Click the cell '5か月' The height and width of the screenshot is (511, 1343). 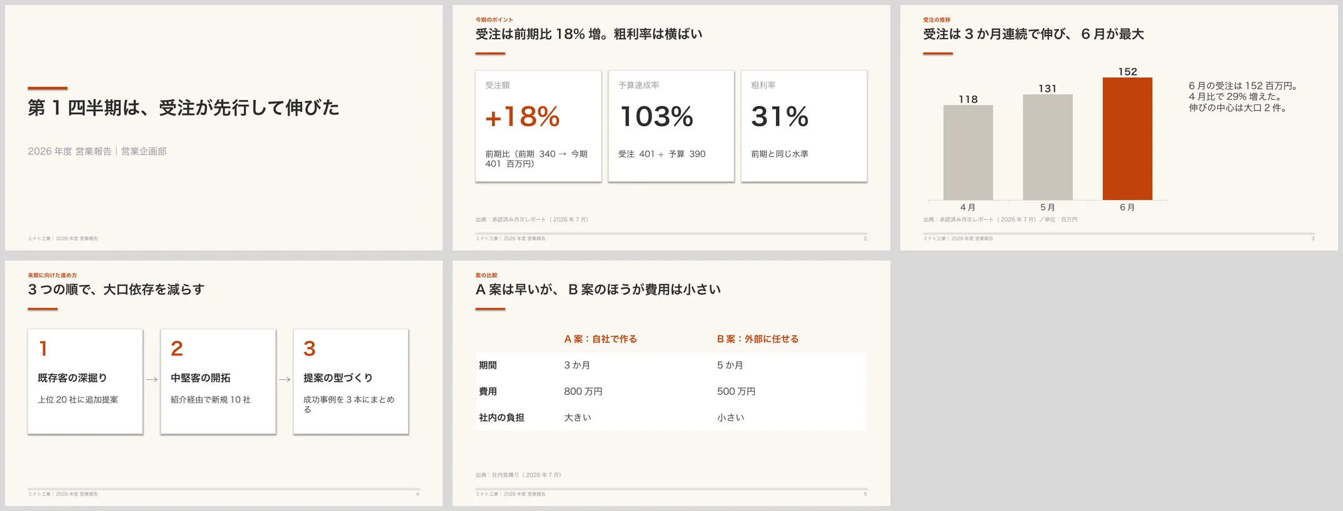[730, 365]
